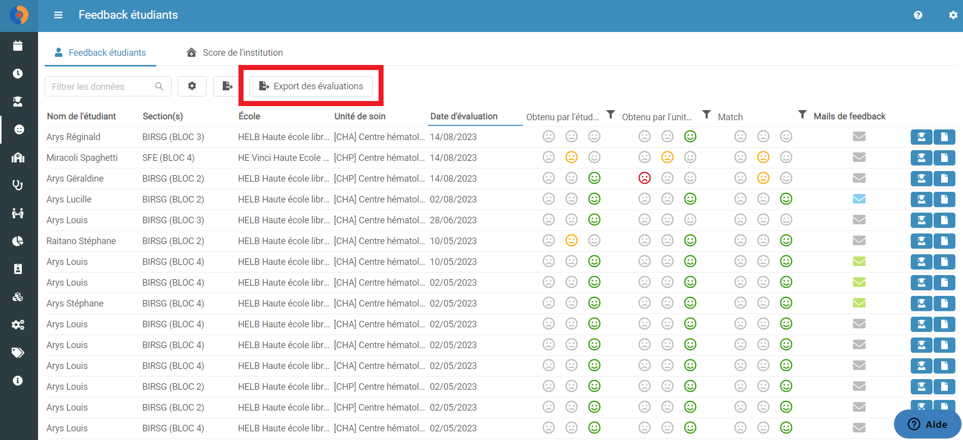Open the pie chart icon in the sidebar
Viewport: 963px width, 440px height.
[18, 241]
